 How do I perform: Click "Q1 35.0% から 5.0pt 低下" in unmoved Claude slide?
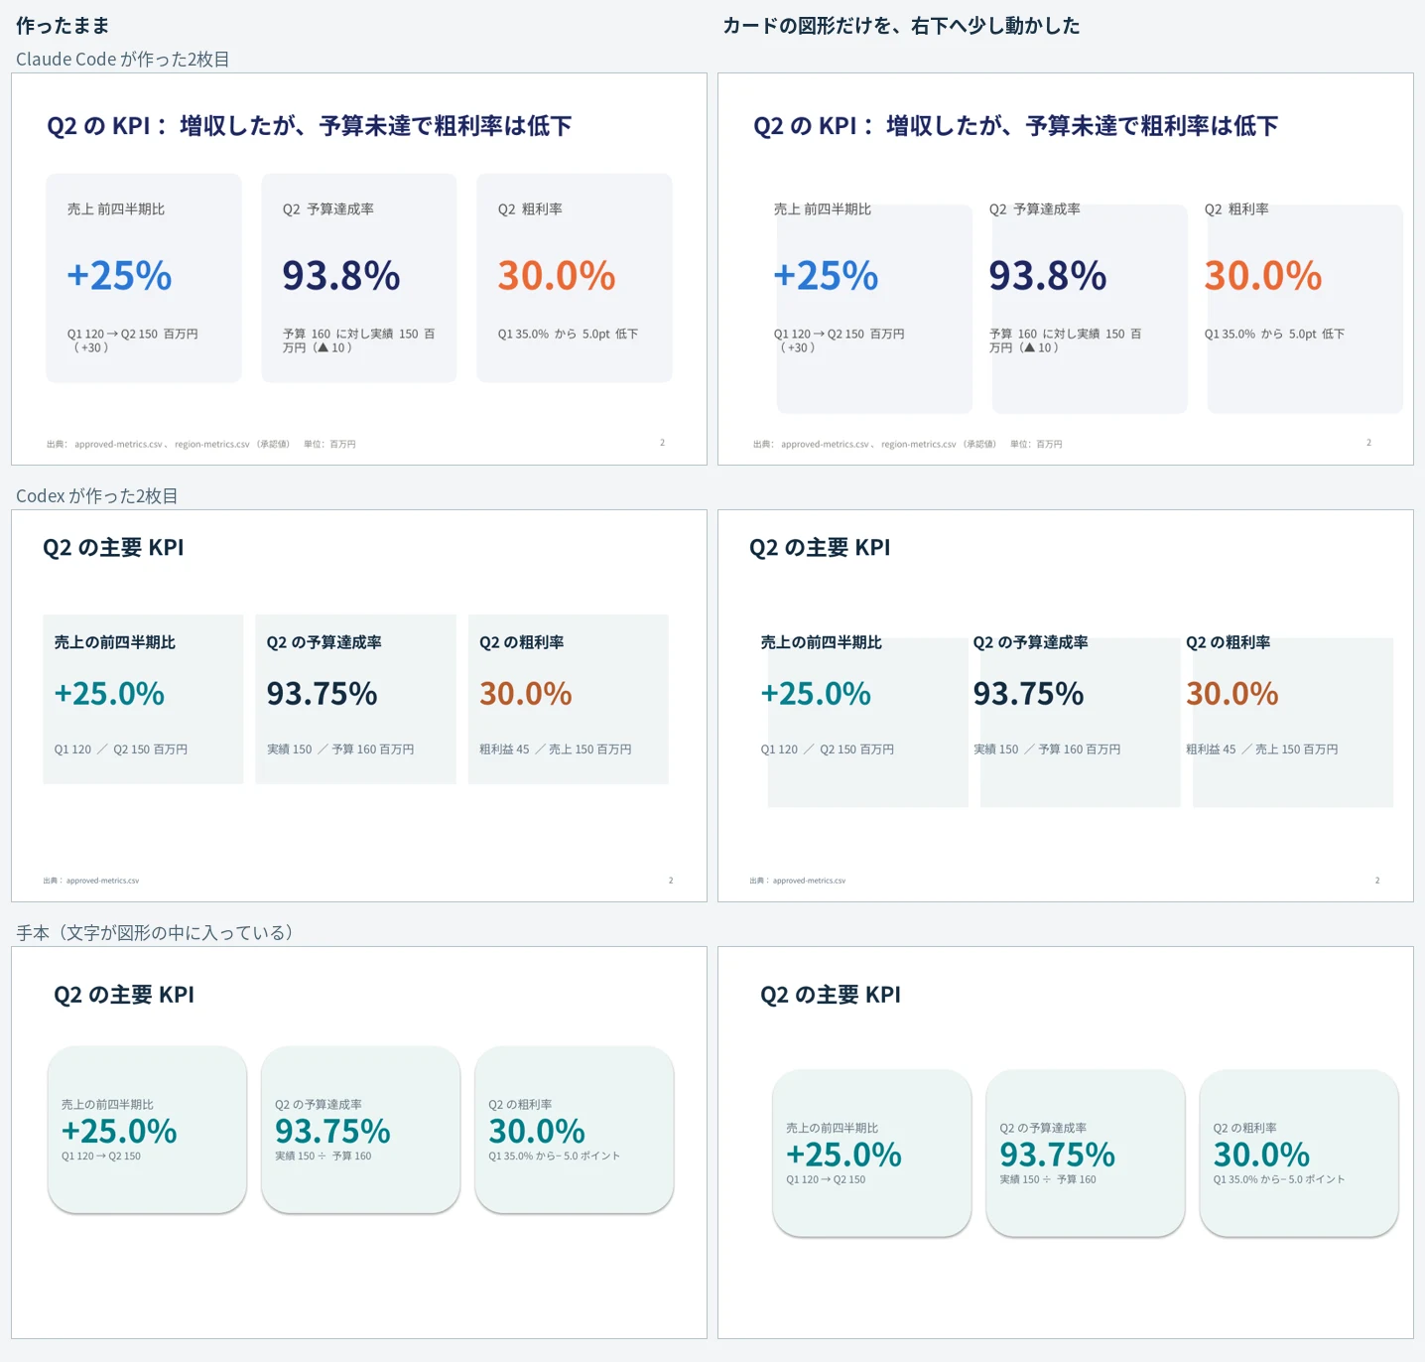568,335
